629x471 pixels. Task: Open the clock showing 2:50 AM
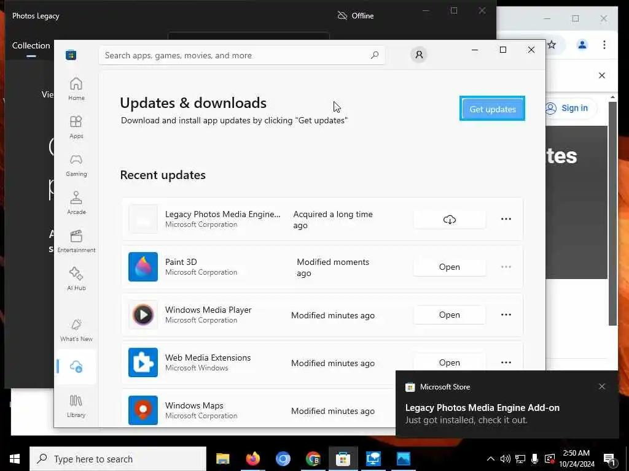coord(576,459)
